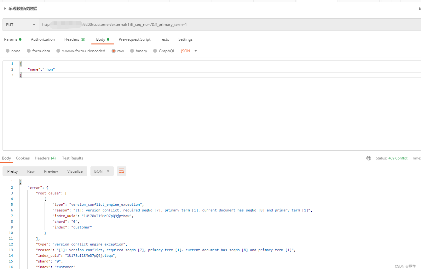The image size is (421, 271).
Task: Open the PUT method dropdown
Action: click(x=21, y=25)
